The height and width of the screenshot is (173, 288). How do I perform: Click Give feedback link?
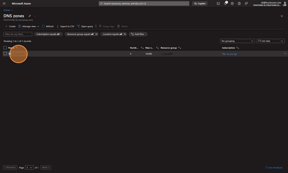pyautogui.click(x=274, y=168)
